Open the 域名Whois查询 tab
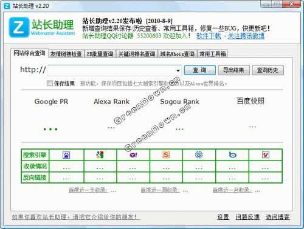This screenshot has width=304, height=229. (178, 54)
